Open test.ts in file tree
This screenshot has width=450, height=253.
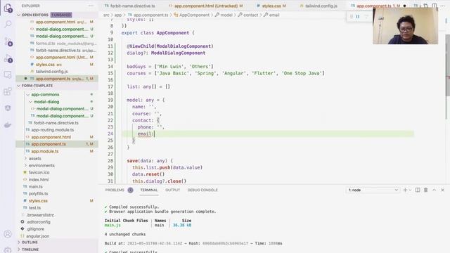34,208
